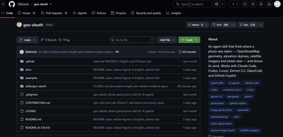Expand the Fork options dropdown arrow
Image resolution: width=283 pixels, height=137 pixels.
point(234,25)
